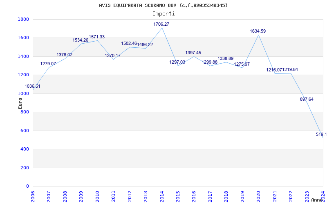Click the 2018 year label
This screenshot has width=327, height=204.
click(226, 196)
